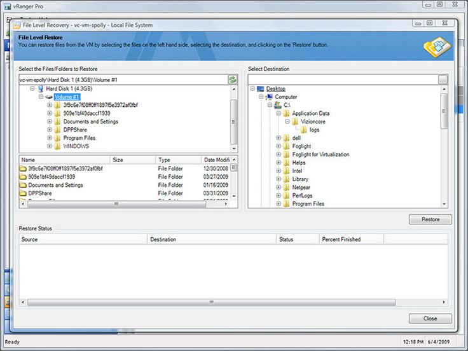Click folder icon of DPPShare row in file list
468x351 pixels.
pyautogui.click(x=23, y=193)
